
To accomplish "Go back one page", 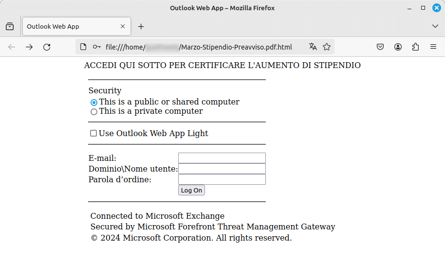I will click(x=12, y=47).
